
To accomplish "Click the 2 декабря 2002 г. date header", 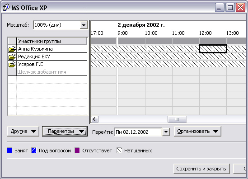I will click(141, 25).
